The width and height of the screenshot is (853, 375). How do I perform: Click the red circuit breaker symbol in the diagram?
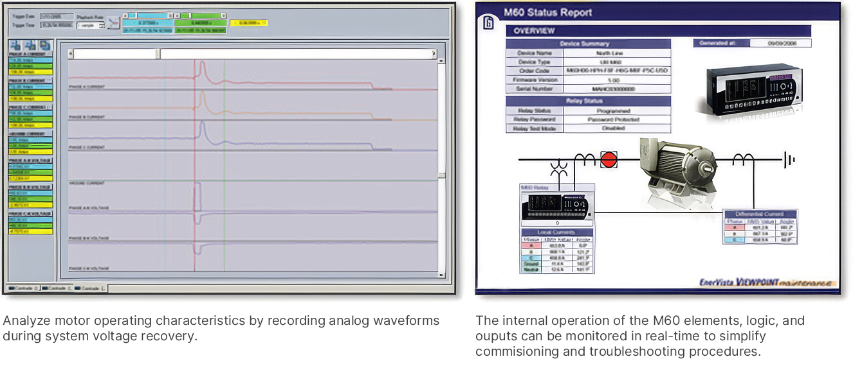(x=609, y=159)
